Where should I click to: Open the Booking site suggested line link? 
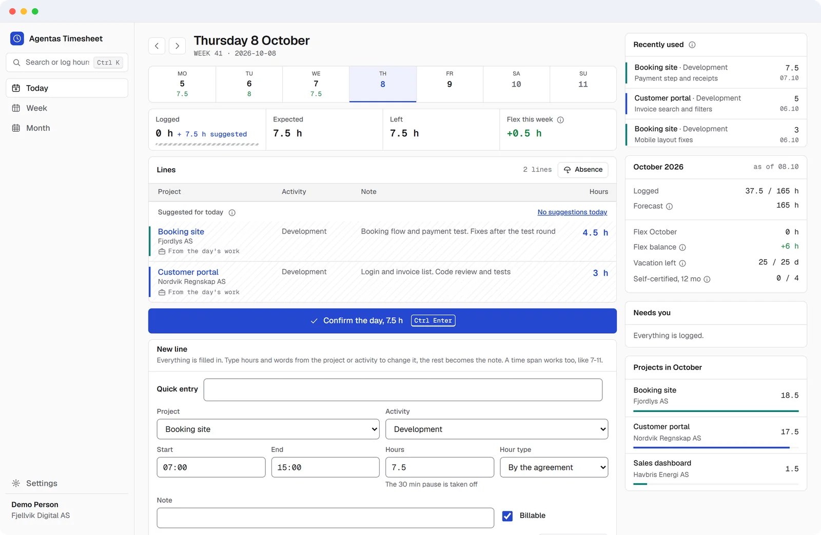pos(181,232)
